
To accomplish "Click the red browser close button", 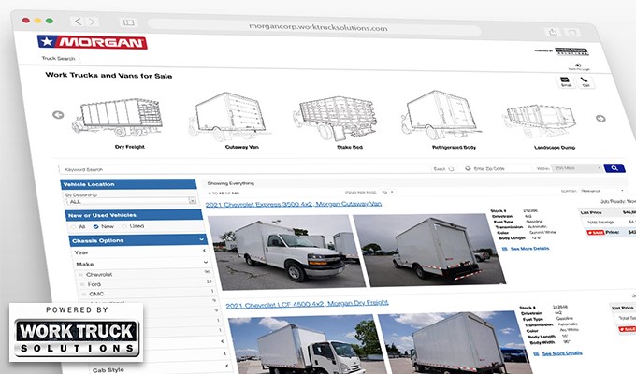I will click(x=25, y=20).
